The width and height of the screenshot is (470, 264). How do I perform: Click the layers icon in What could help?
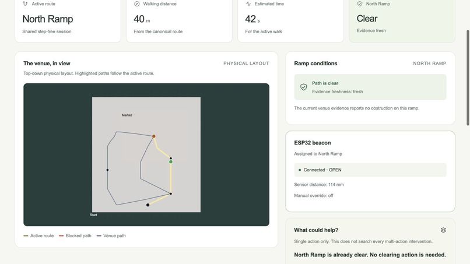(x=443, y=230)
